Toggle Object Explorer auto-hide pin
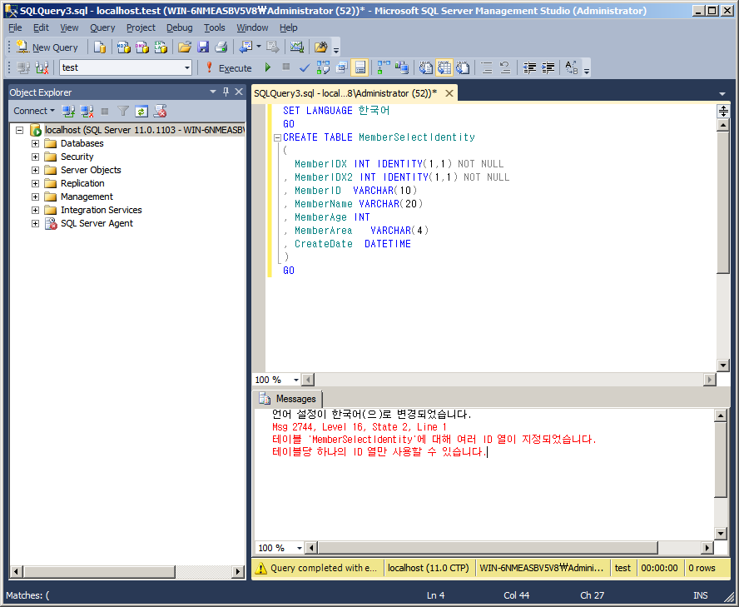The height and width of the screenshot is (607, 739). coord(226,92)
